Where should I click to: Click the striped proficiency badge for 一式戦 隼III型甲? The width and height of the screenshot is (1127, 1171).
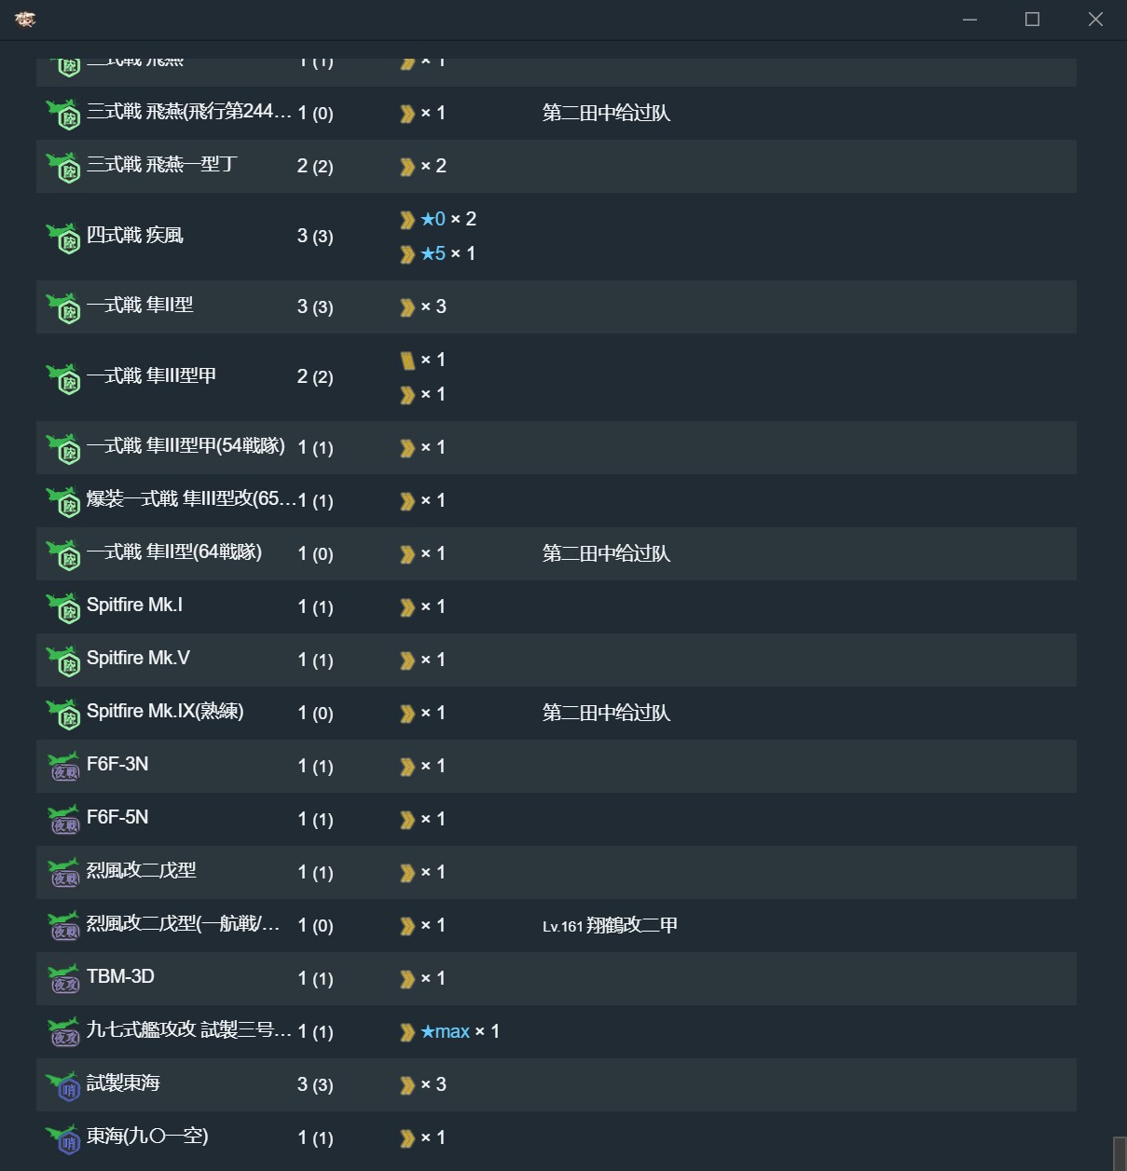pos(407,361)
